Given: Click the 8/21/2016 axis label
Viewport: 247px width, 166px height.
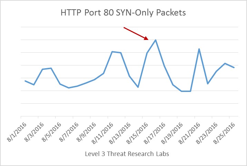Looking at the screenshot, I should [189, 133].
